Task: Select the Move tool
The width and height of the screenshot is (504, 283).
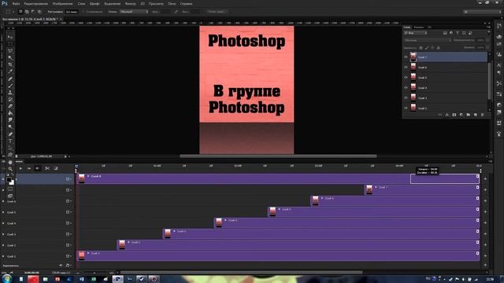Action: click(10, 37)
